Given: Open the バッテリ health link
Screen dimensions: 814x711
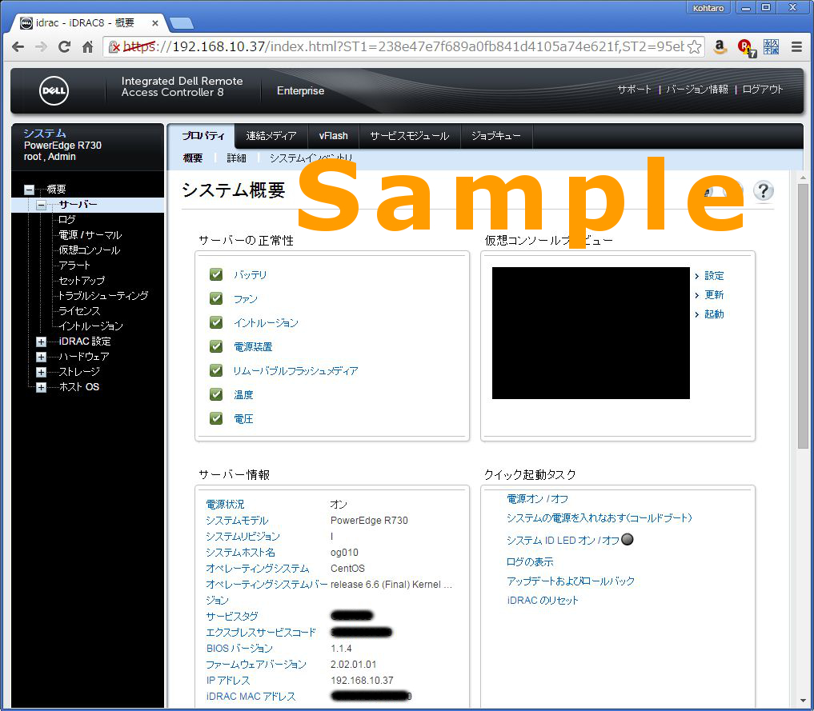Looking at the screenshot, I should tap(251, 275).
